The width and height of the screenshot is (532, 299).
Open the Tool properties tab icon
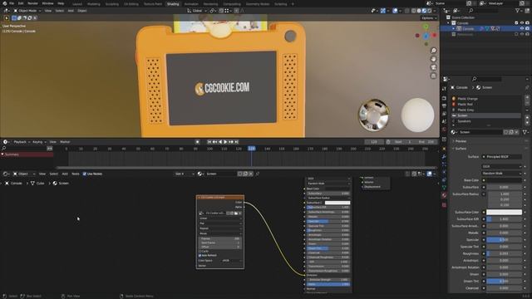pyautogui.click(x=444, y=89)
